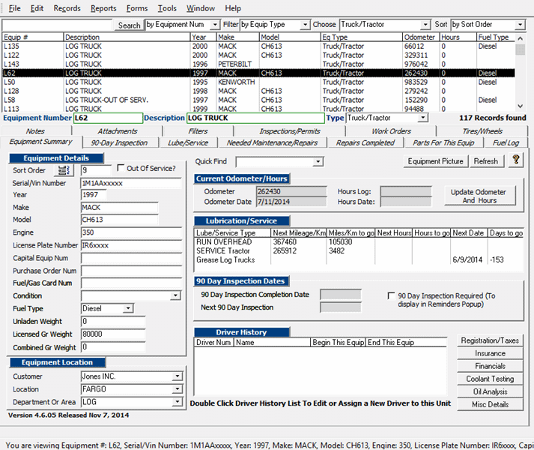The height and width of the screenshot is (450, 534).
Task: Open the Fuel Log tab
Action: tap(506, 142)
